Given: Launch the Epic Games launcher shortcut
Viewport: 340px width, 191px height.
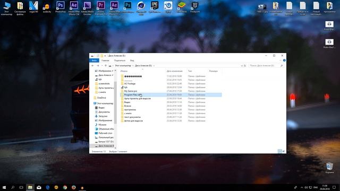Looking at the screenshot, I should [155, 7].
